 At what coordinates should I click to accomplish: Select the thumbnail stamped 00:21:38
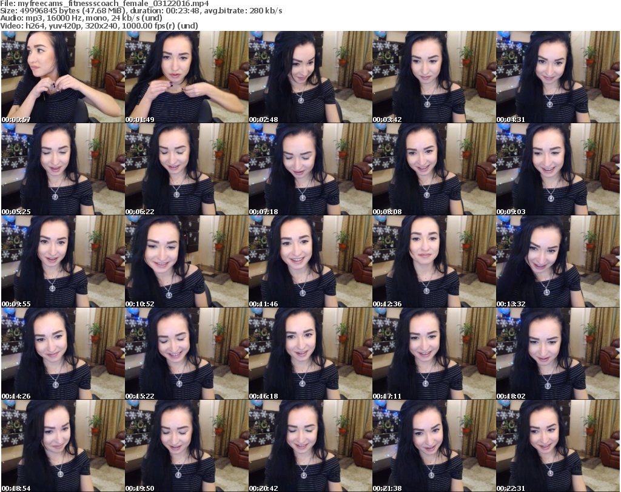(x=434, y=446)
